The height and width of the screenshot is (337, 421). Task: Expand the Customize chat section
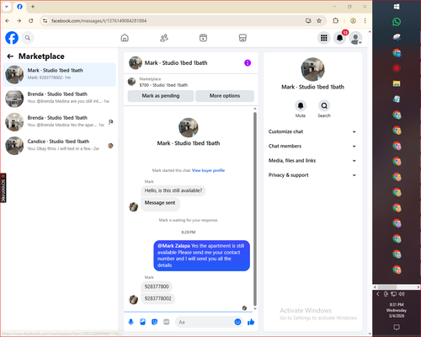312,131
